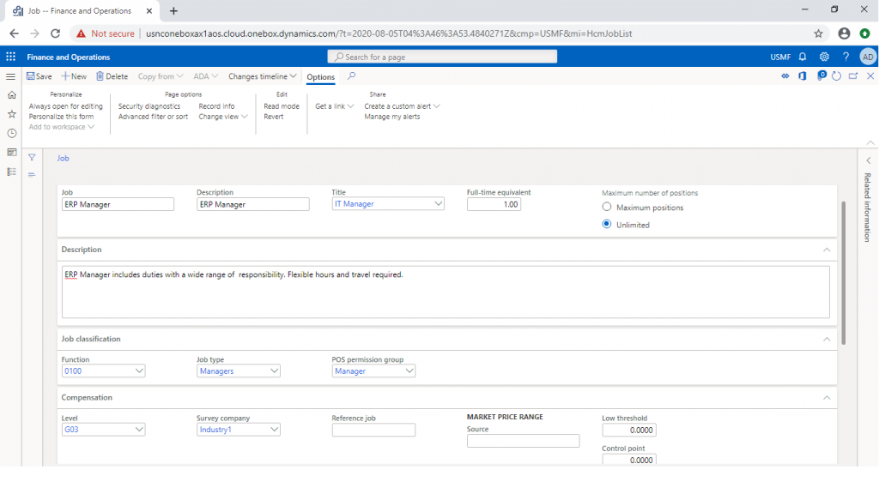Viewport: 879px width, 494px height.
Task: Open Get a link dropdown
Action: click(334, 105)
